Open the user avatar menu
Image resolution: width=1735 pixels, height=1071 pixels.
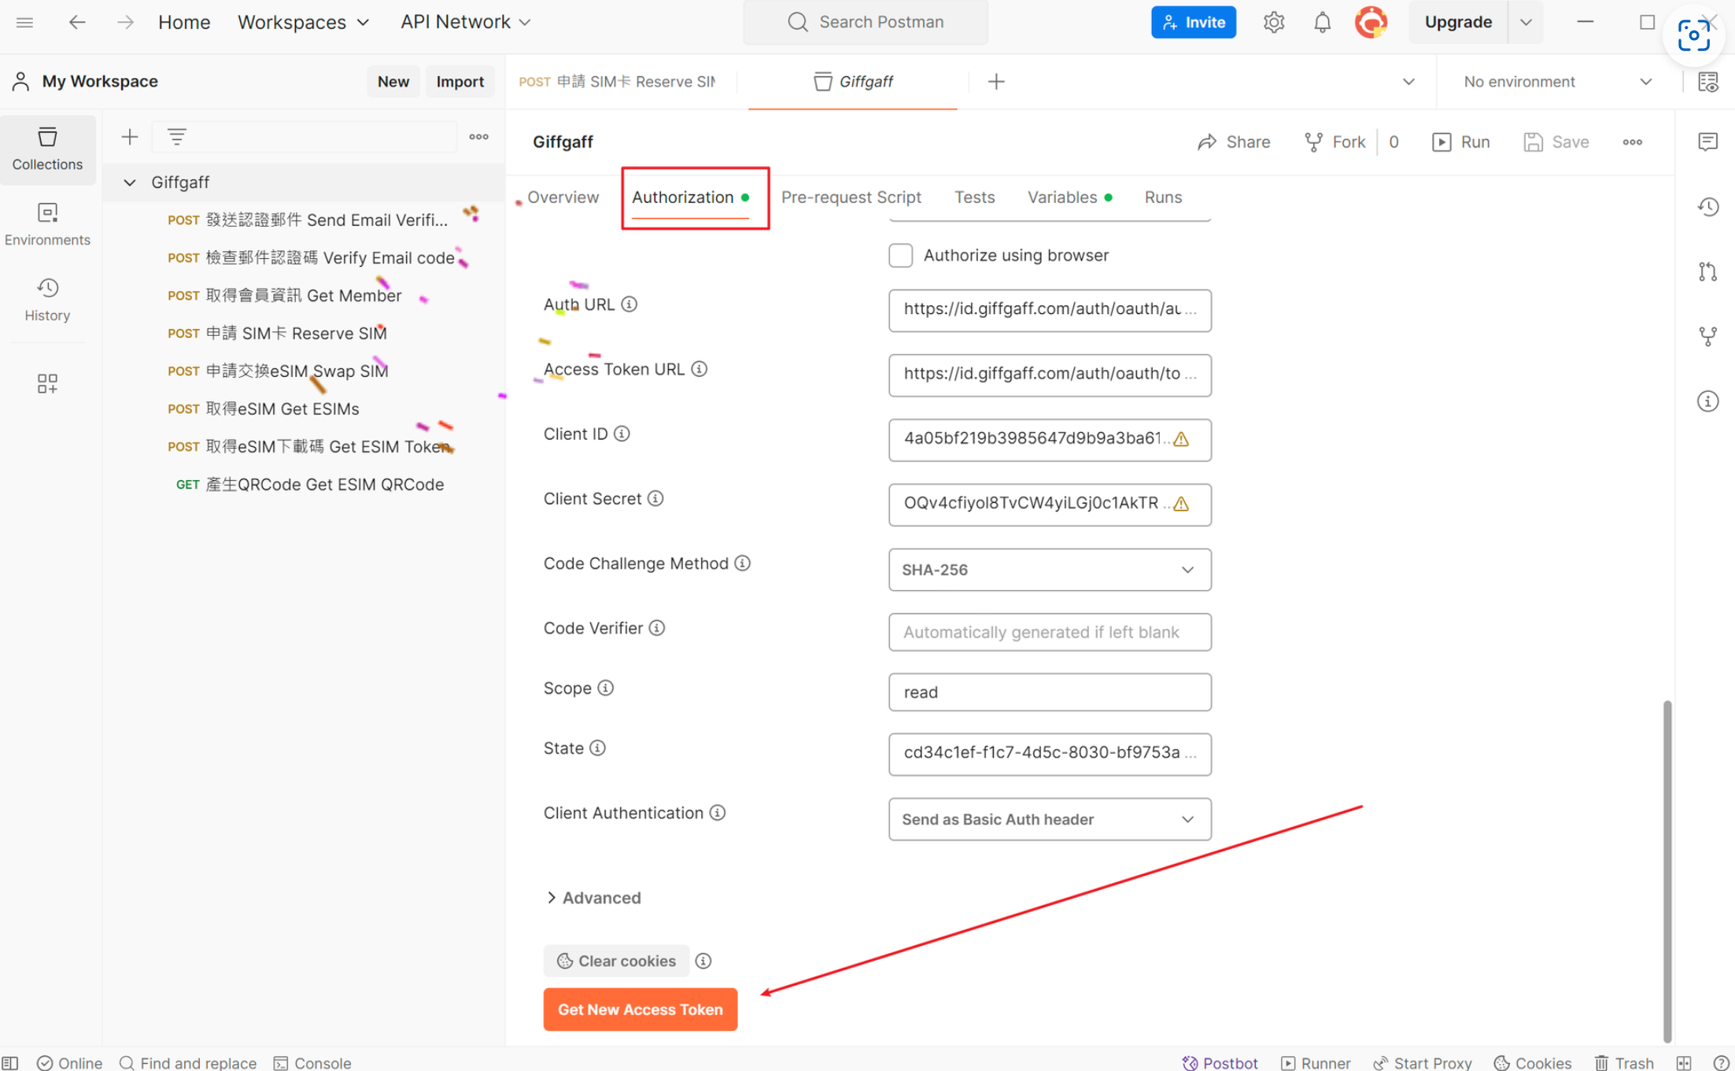(x=1371, y=22)
